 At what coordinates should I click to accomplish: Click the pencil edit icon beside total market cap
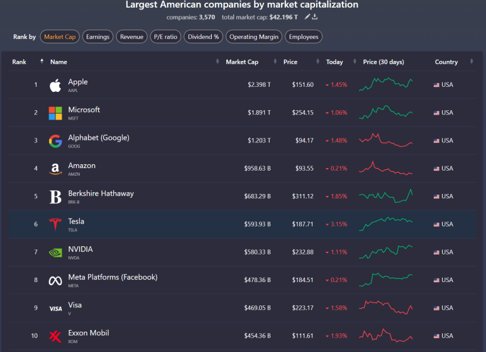point(307,17)
